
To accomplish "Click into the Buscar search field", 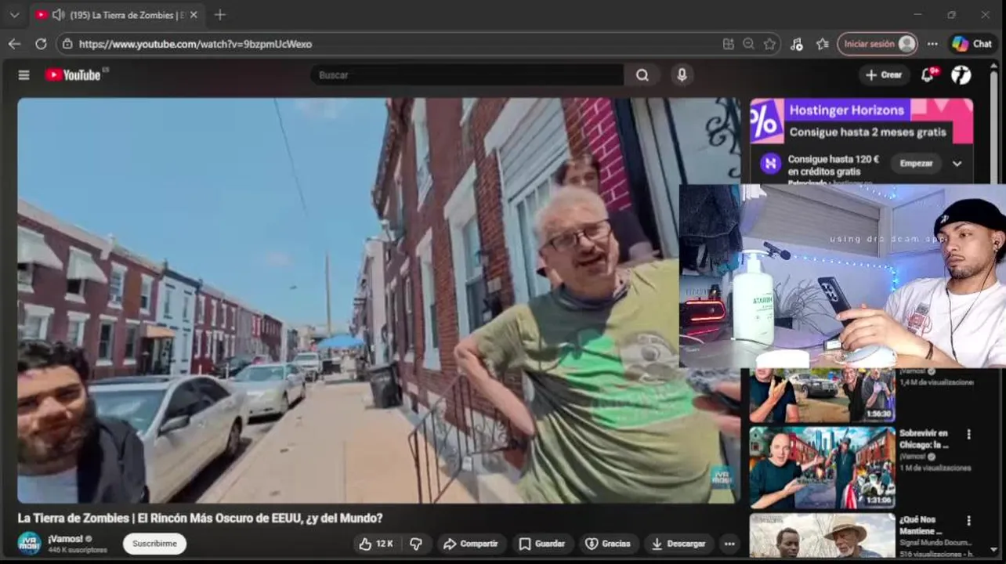I will tap(467, 75).
